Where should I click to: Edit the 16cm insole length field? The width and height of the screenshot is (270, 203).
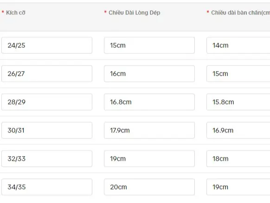click(x=149, y=74)
